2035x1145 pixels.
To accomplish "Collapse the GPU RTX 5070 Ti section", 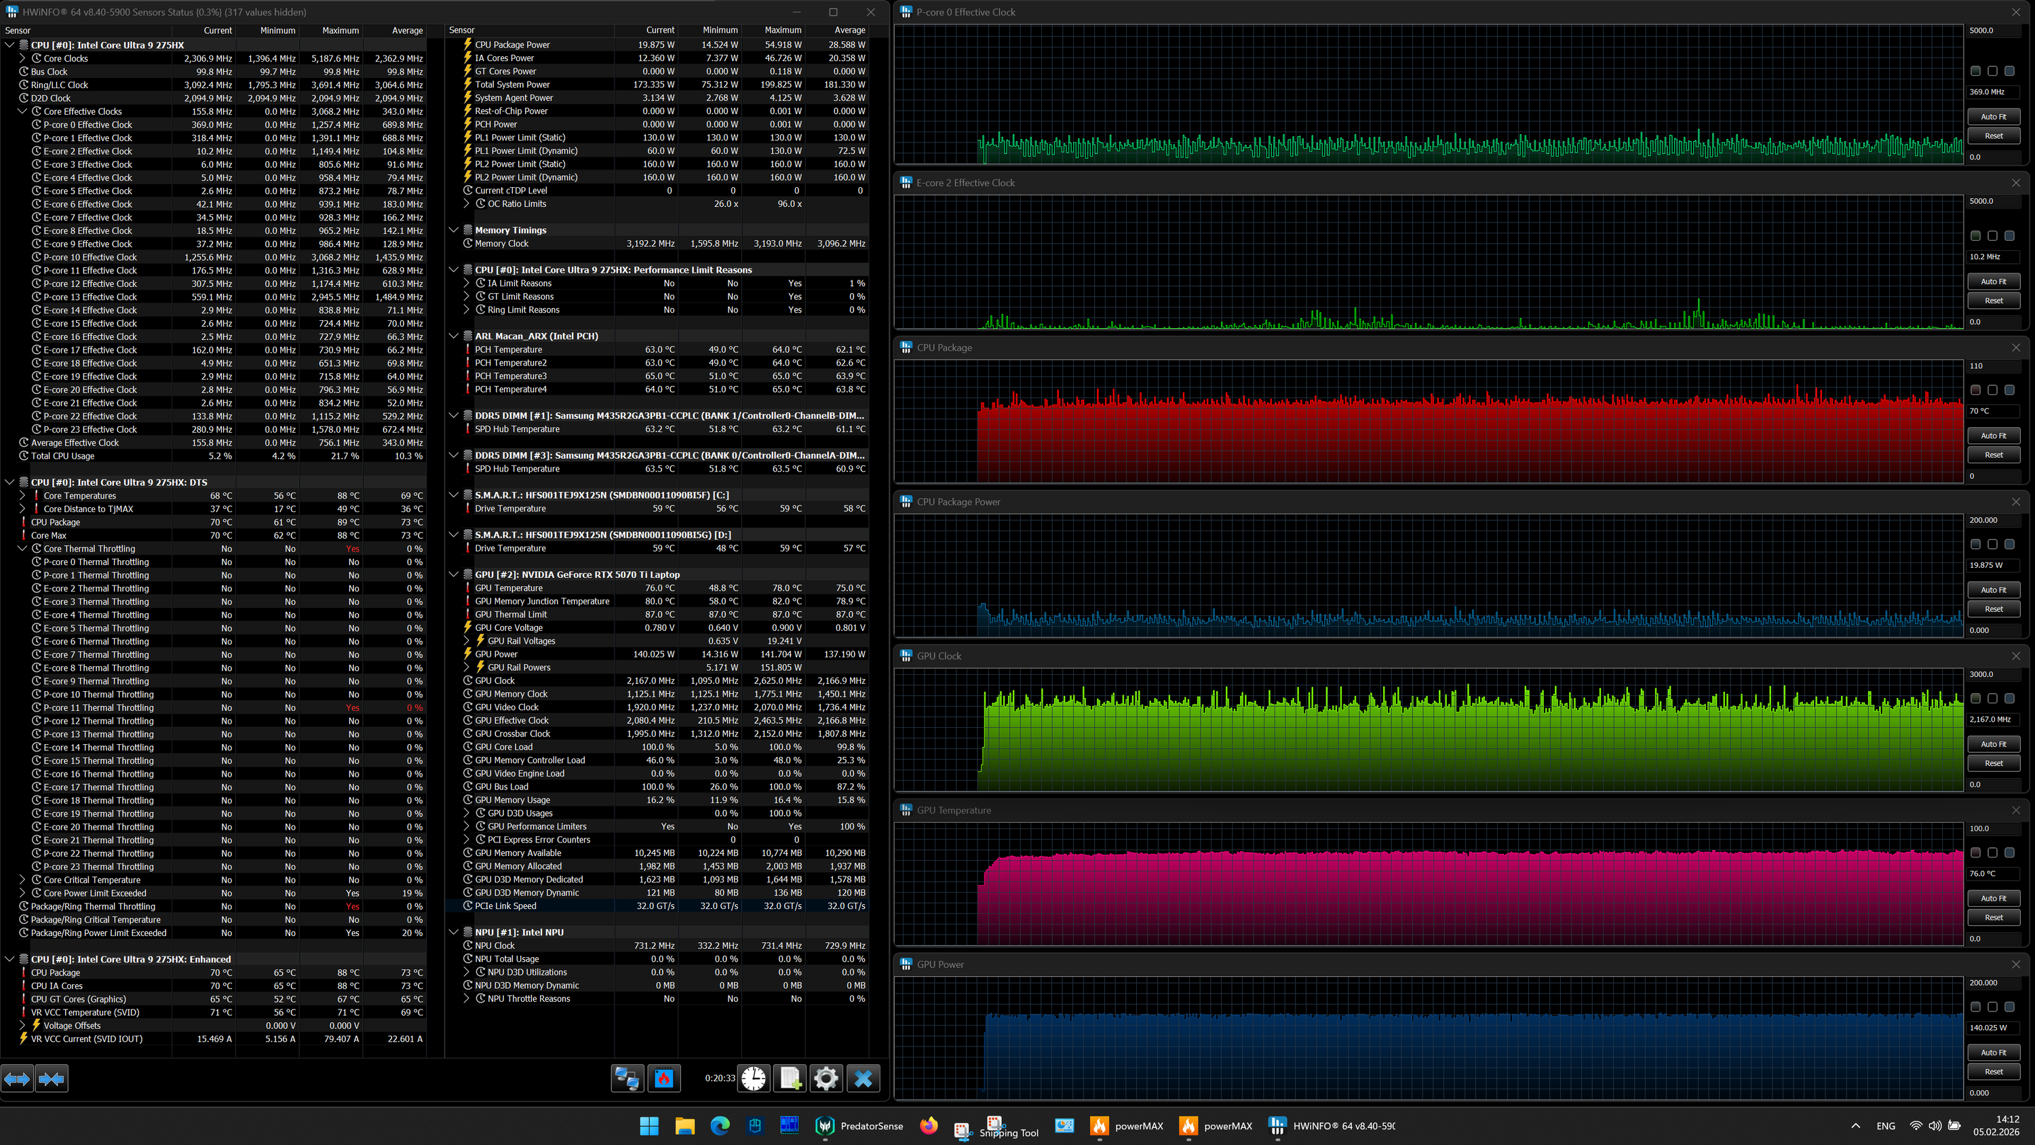I will pos(453,575).
